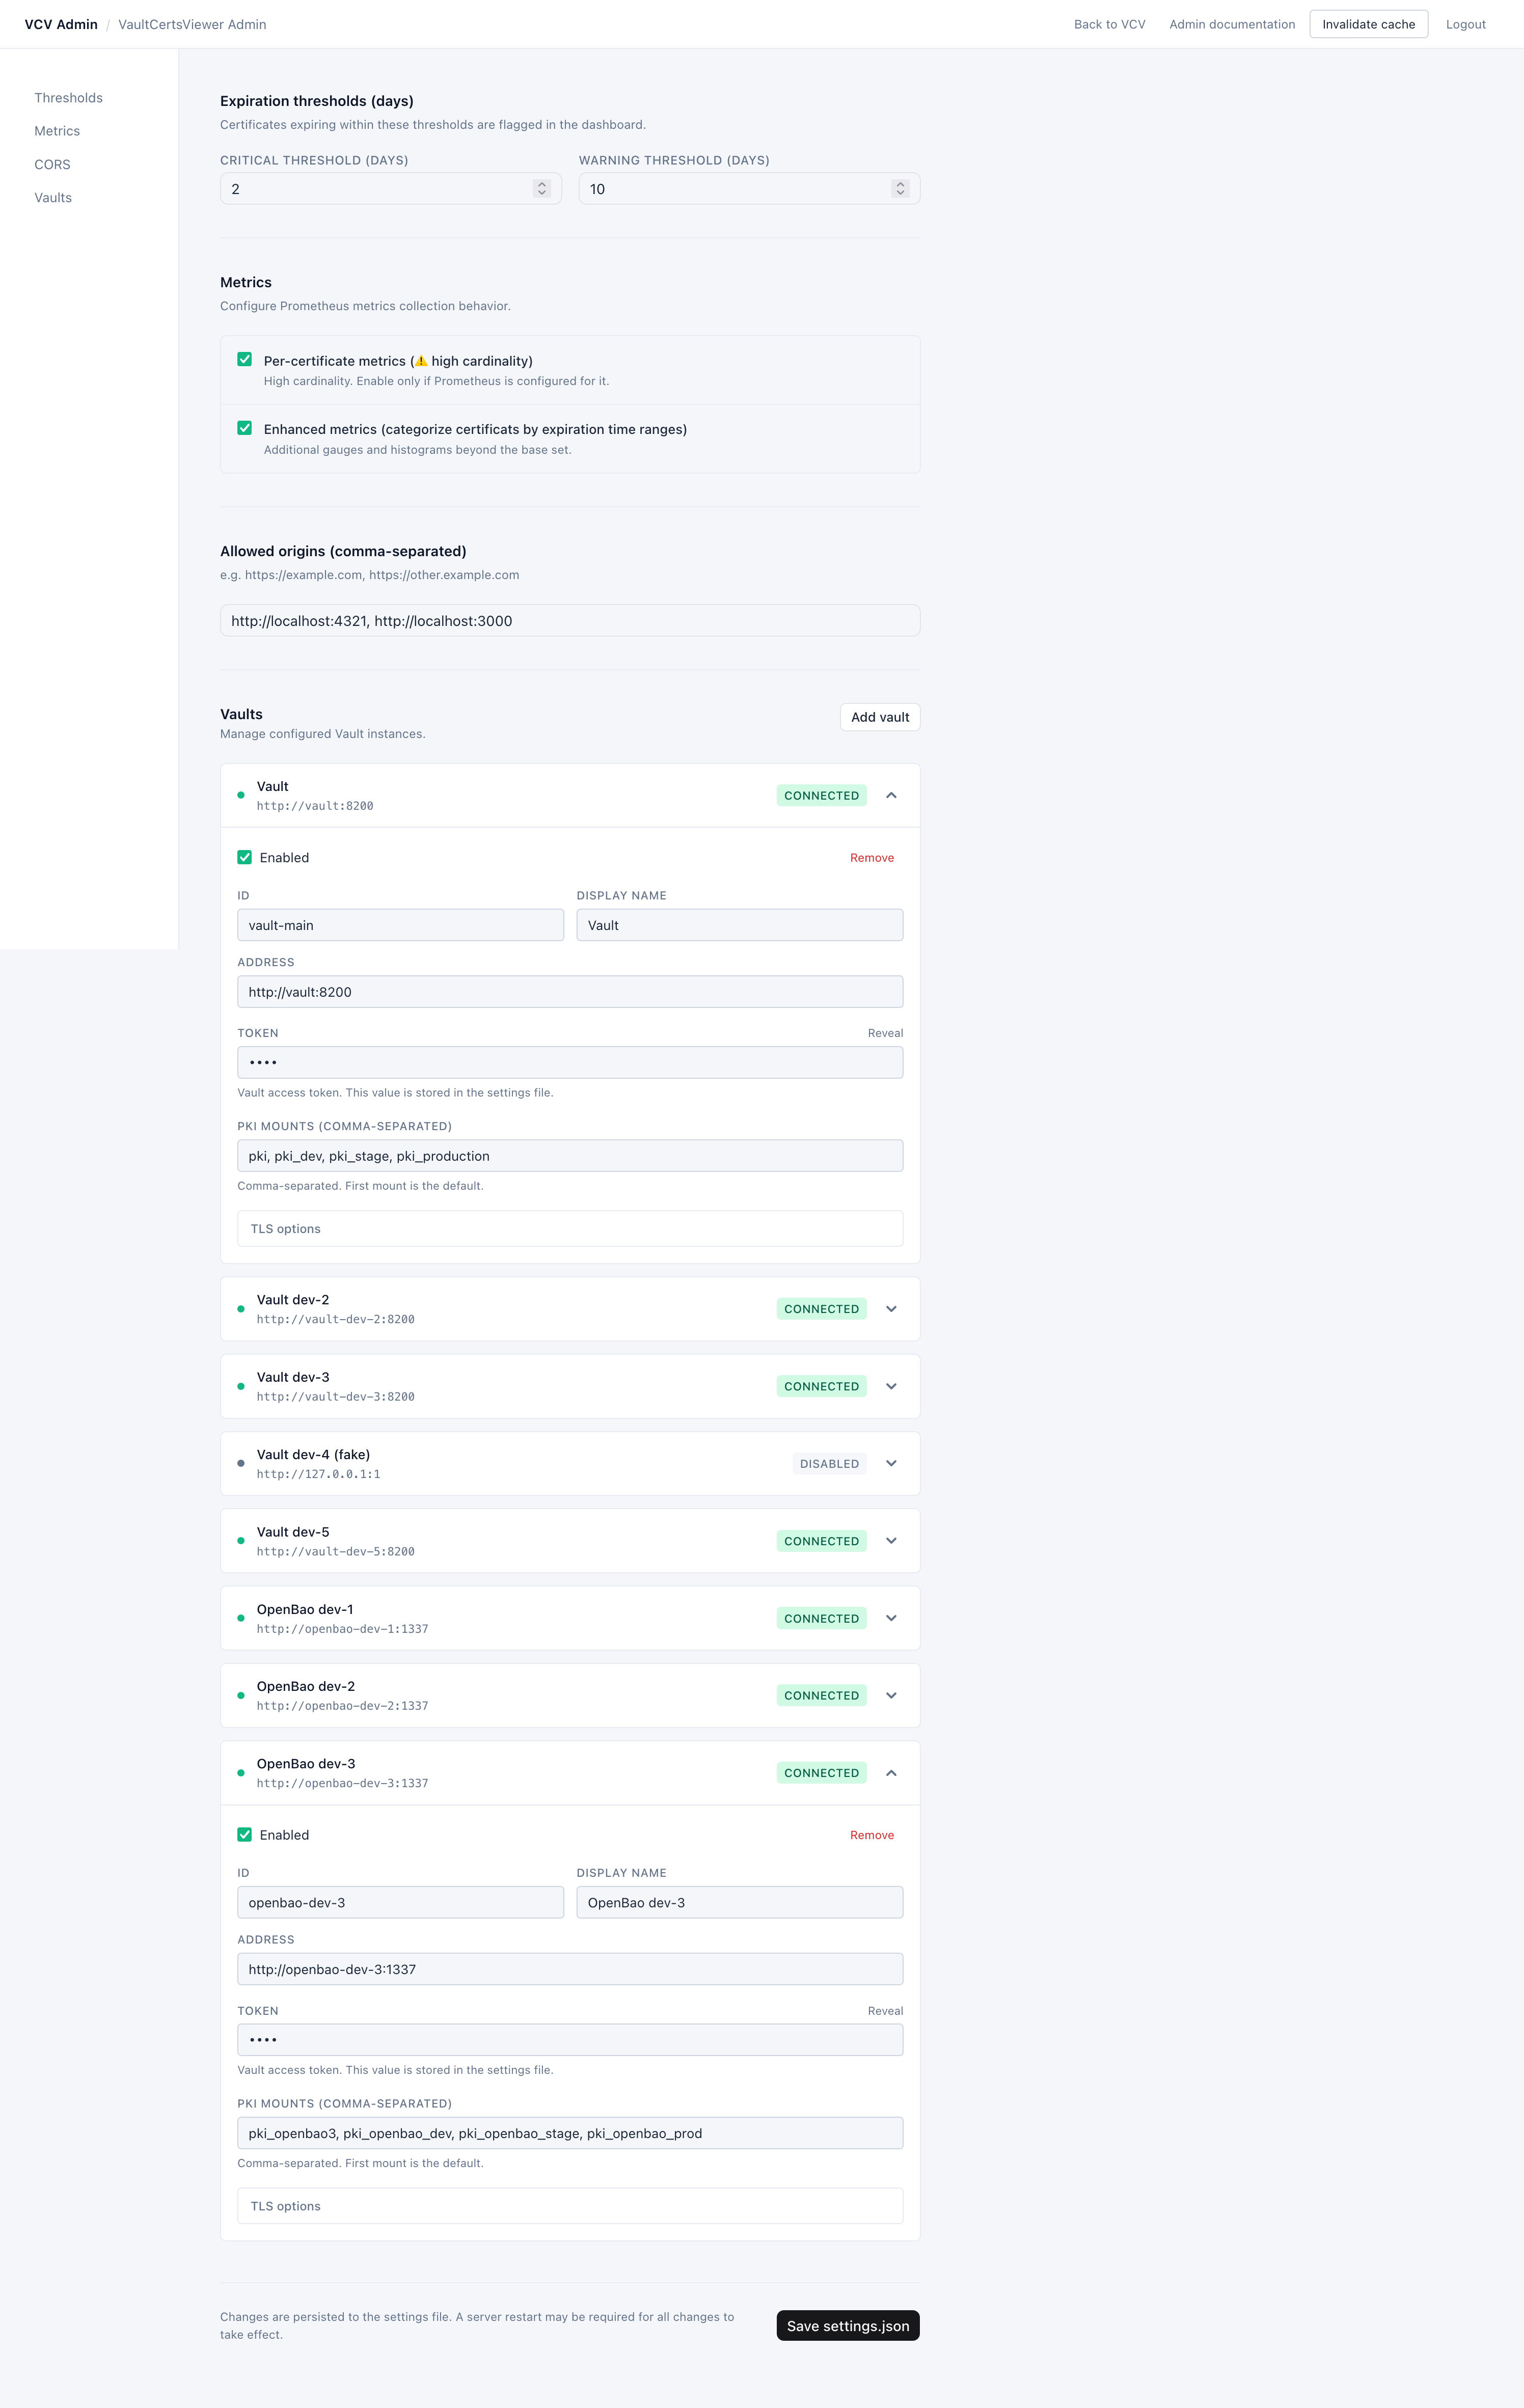Focus address field http://openbao-dev-3:1337
This screenshot has width=1524, height=2408.
pos(570,1969)
